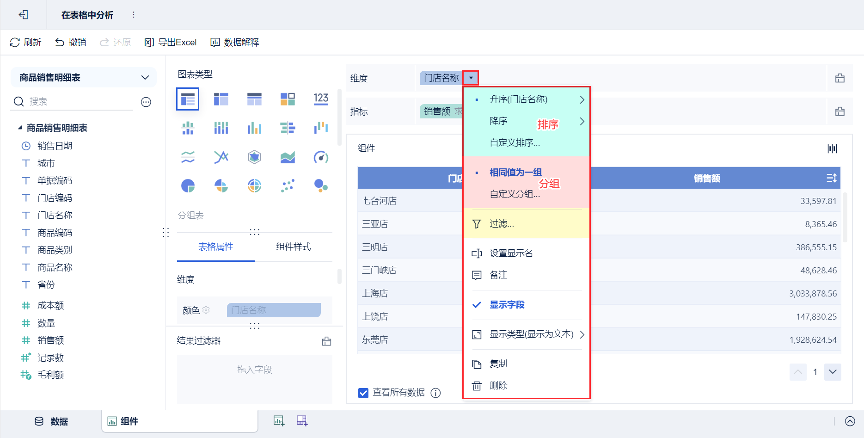The image size is (864, 438).
Task: Choose the 123 KPI indicator card
Action: [321, 99]
